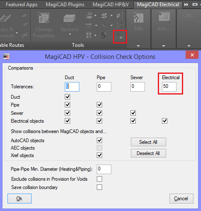Open the Change Properties tool

[44, 25]
